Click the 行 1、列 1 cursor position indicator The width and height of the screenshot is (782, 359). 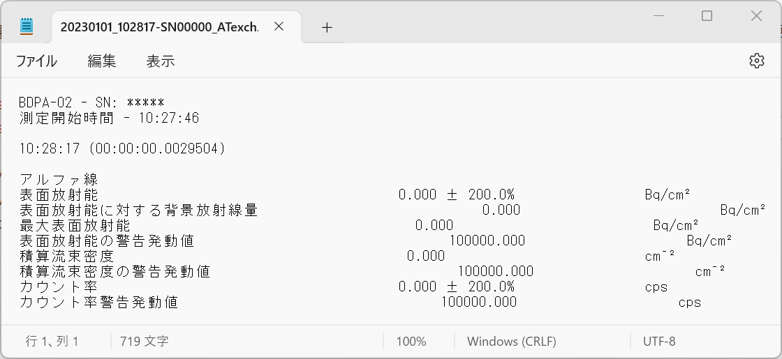click(x=52, y=342)
